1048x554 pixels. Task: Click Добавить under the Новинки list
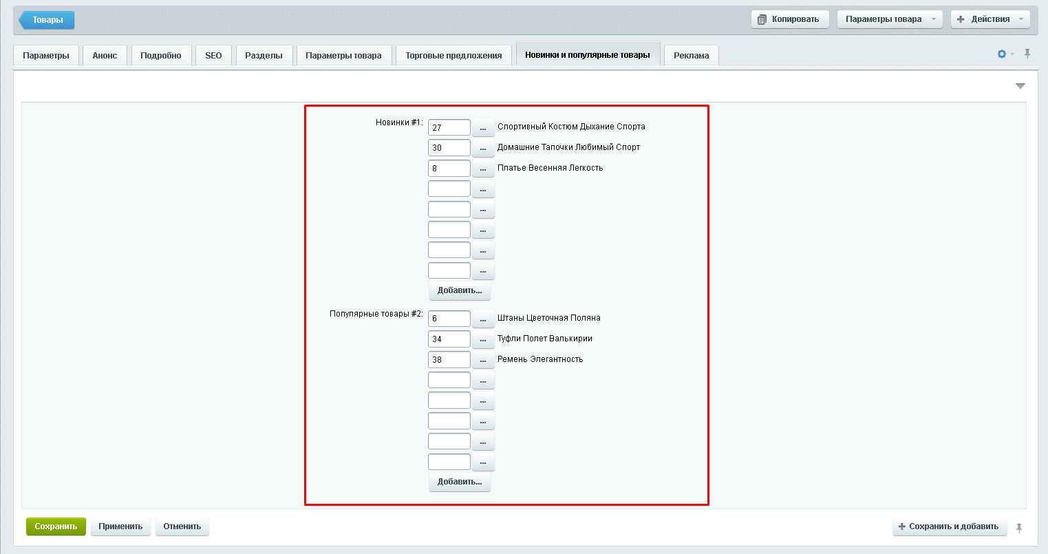[460, 290]
